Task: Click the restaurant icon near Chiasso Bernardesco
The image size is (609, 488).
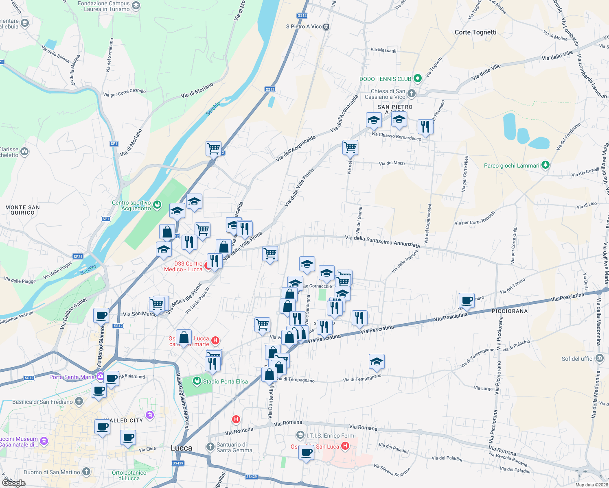Action: pos(425,127)
